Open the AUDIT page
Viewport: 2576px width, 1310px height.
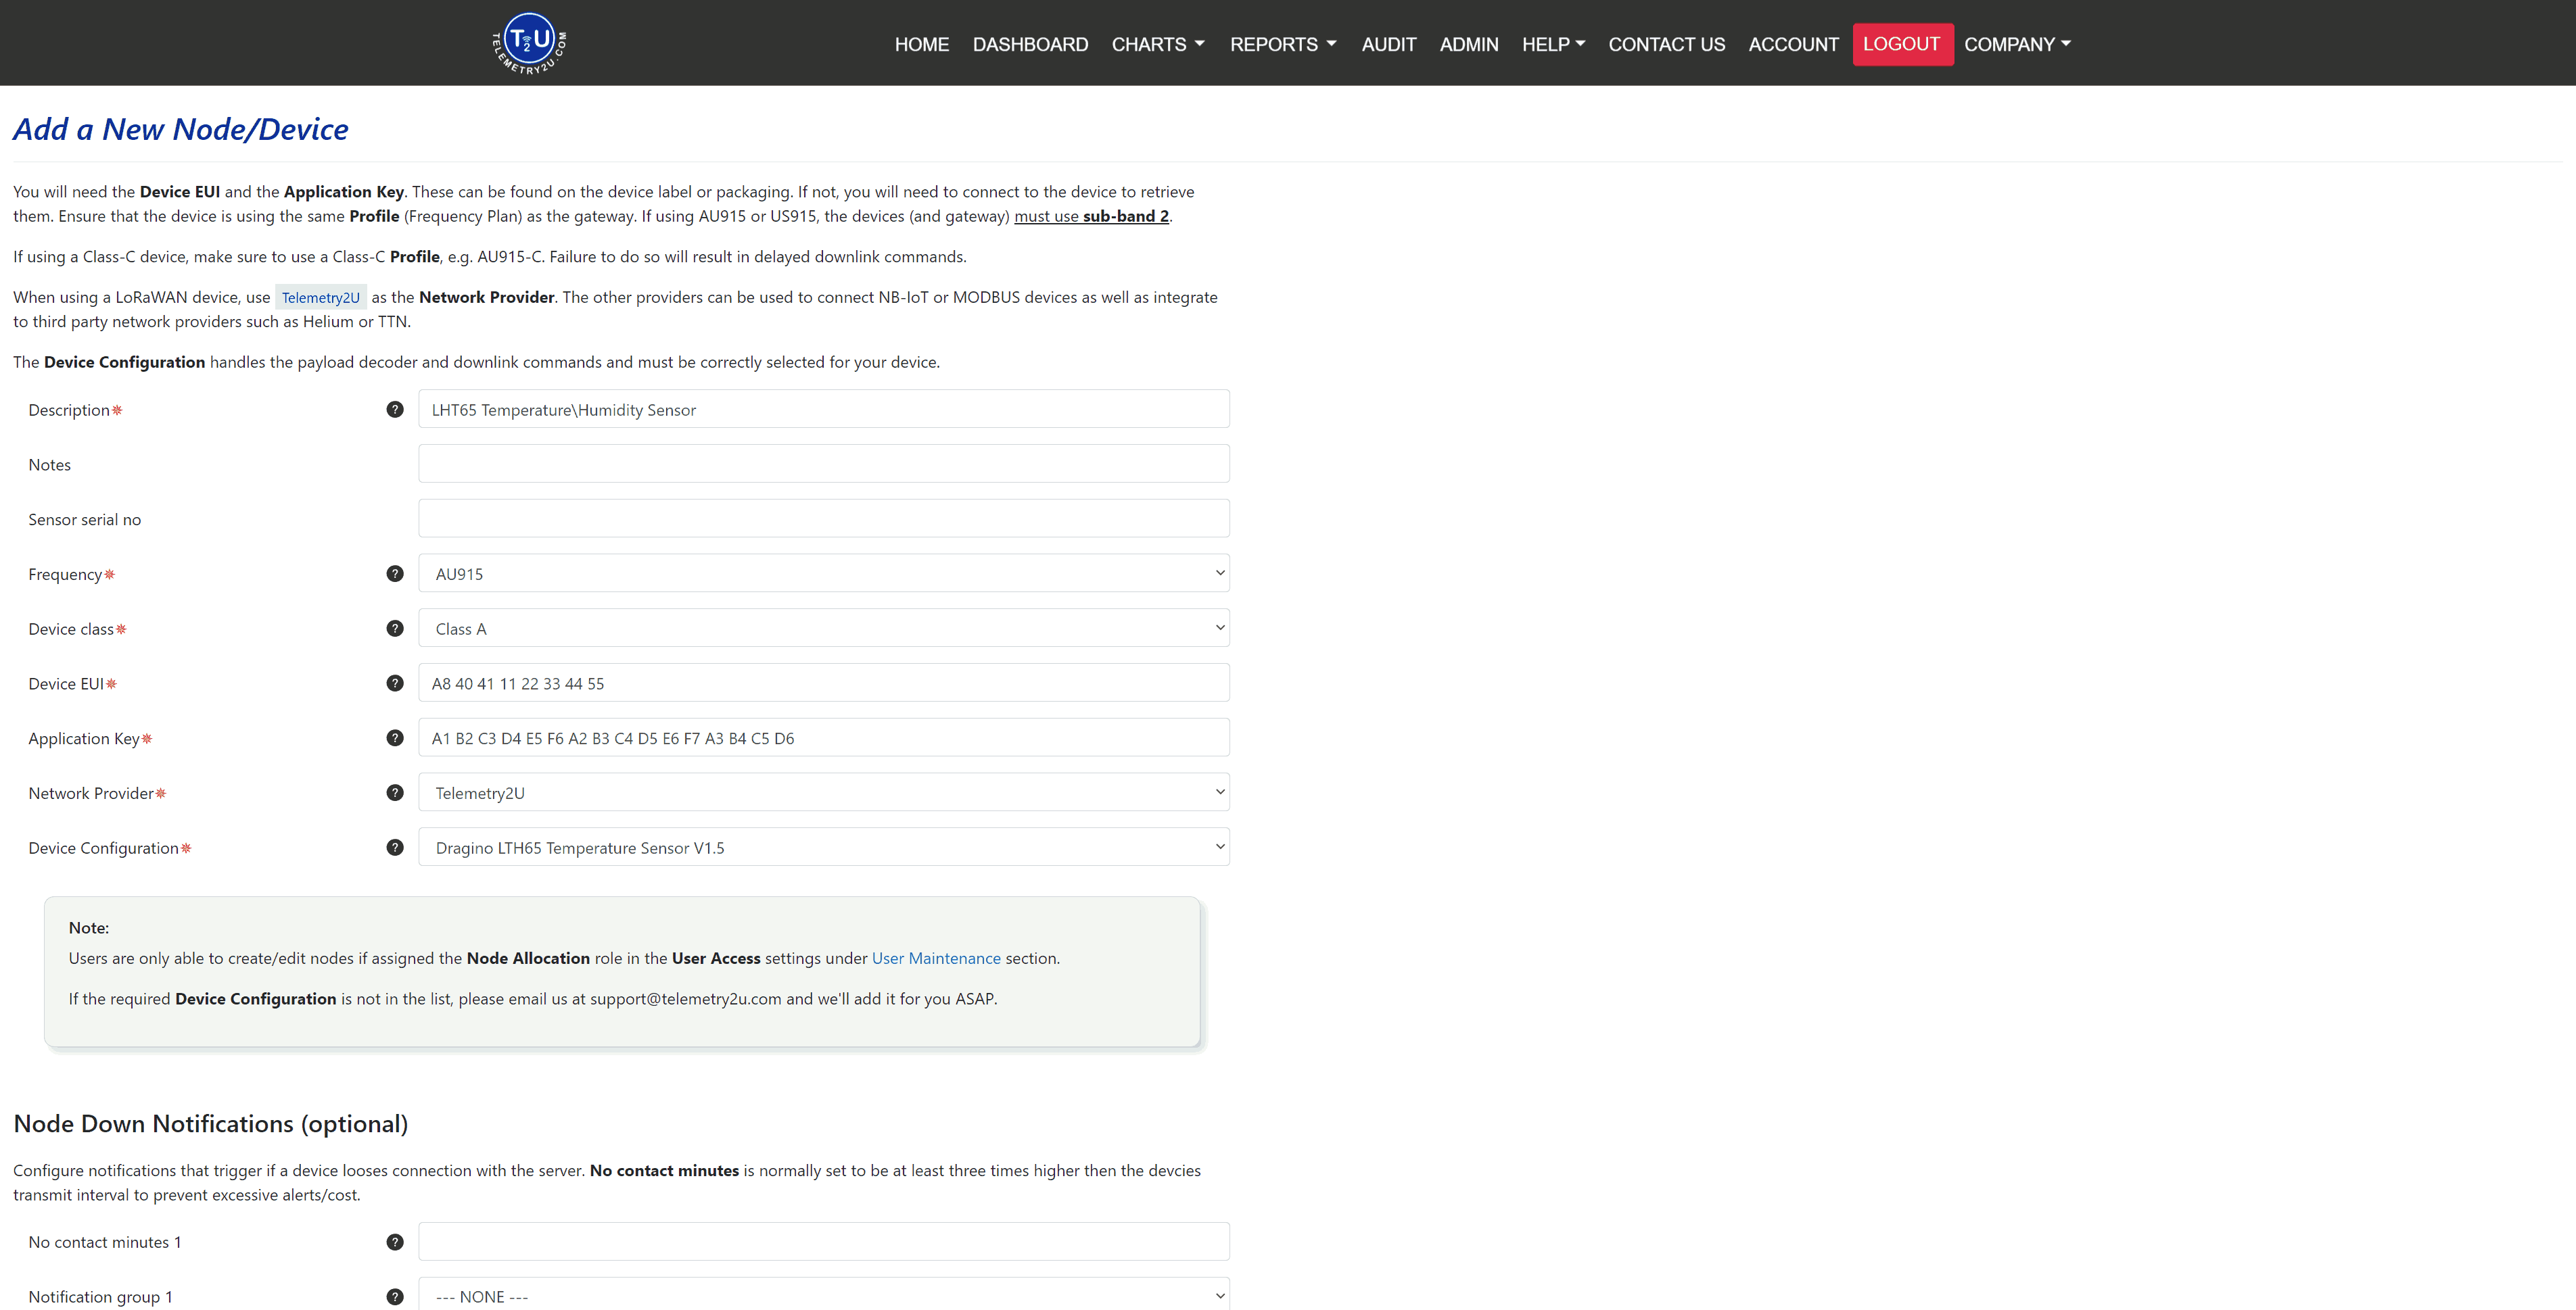pos(1388,44)
